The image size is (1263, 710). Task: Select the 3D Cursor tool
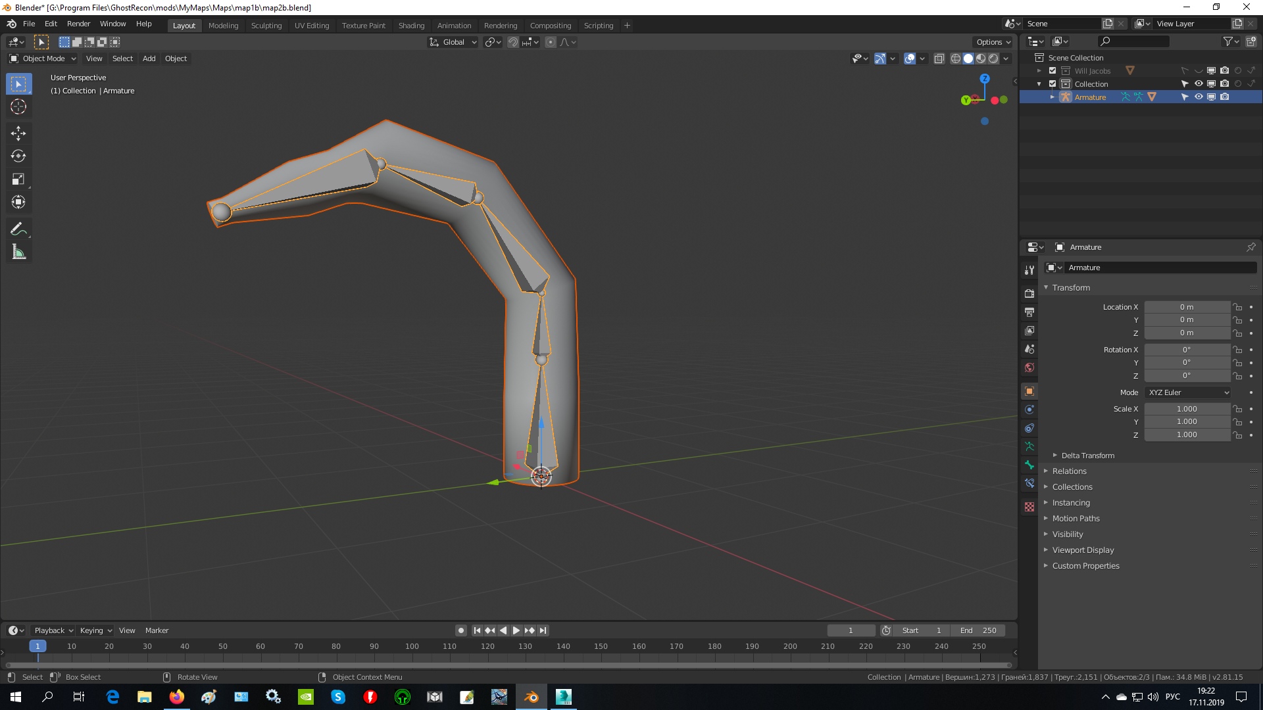(18, 107)
